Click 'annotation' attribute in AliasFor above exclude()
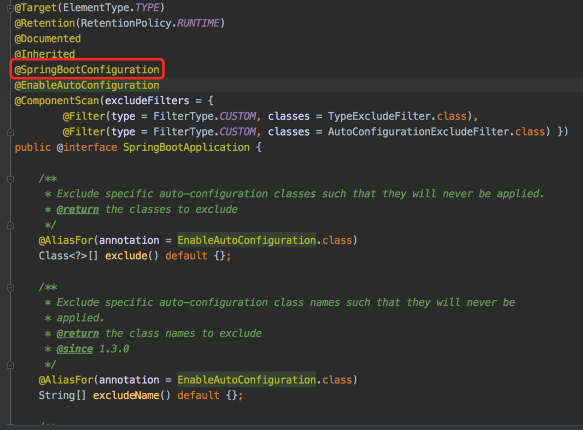This screenshot has height=430, width=583. coord(129,240)
